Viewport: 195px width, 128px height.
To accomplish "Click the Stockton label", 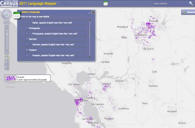I will pyautogui.click(x=153, y=86).
